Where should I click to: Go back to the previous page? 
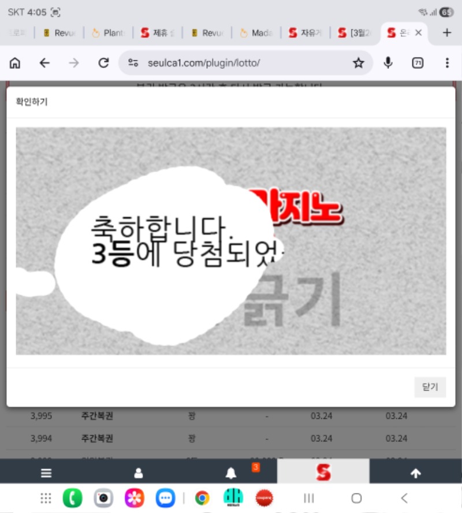tap(44, 63)
